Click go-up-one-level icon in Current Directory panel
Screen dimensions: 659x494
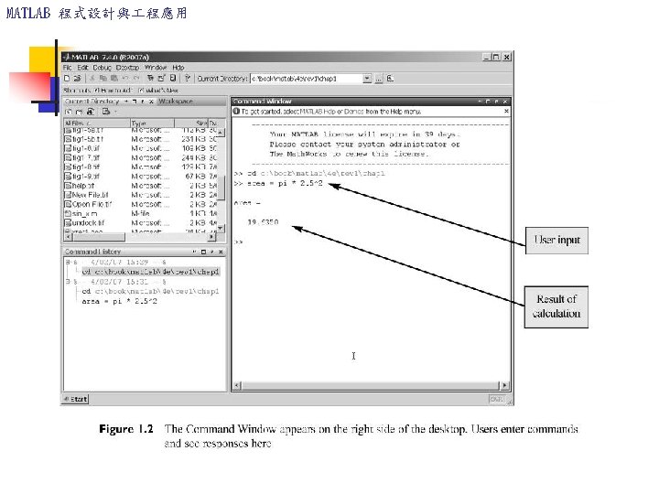(x=69, y=112)
